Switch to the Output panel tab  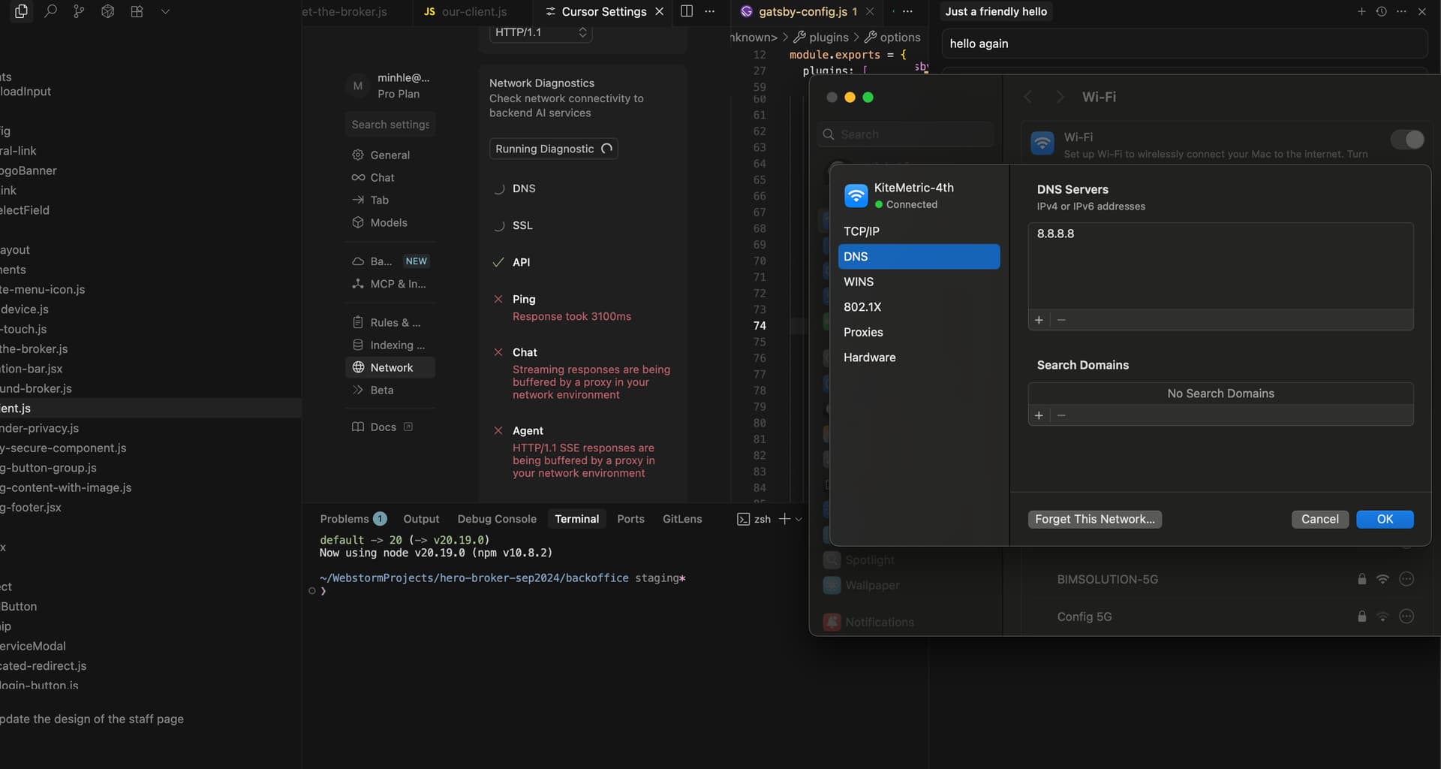[421, 519]
